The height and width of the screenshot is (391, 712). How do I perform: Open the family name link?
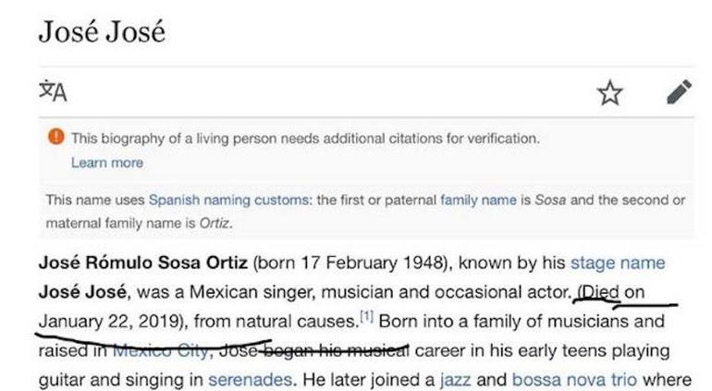point(478,200)
